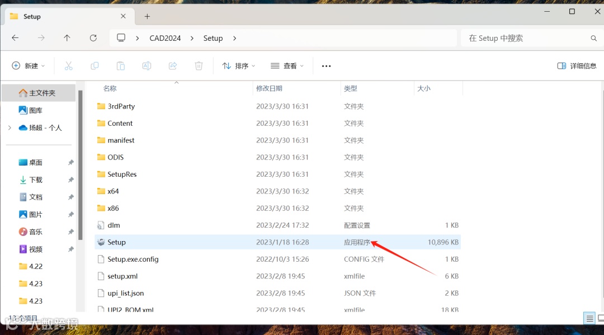Click the 应用程序 type cell
604x335 pixels.
coord(357,242)
